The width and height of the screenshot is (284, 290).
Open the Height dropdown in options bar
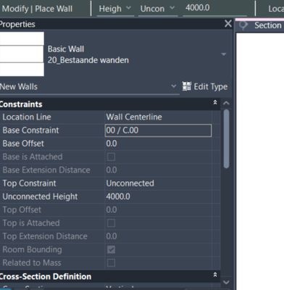coord(115,9)
